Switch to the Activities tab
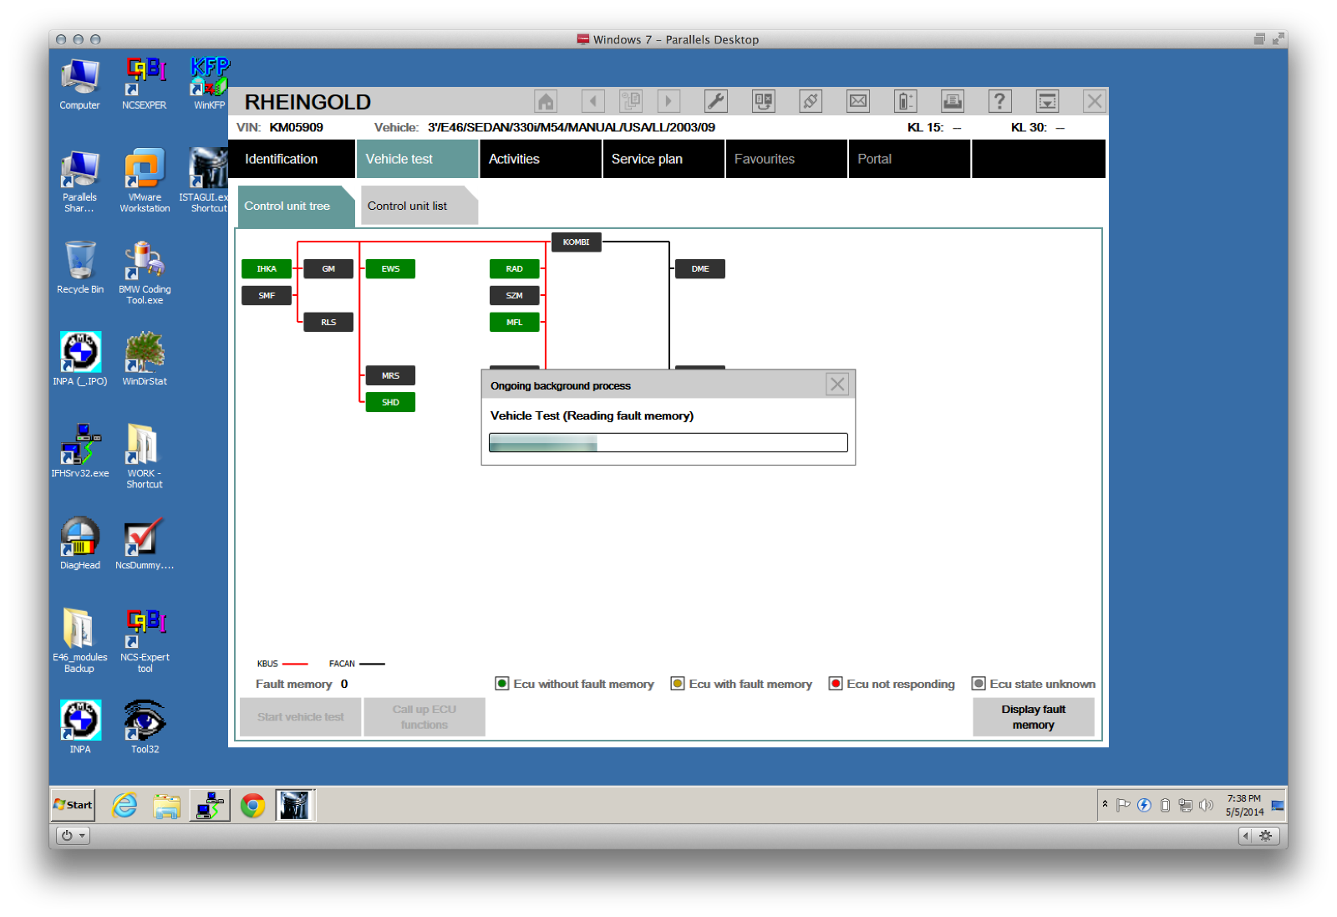This screenshot has height=917, width=1337. (540, 159)
